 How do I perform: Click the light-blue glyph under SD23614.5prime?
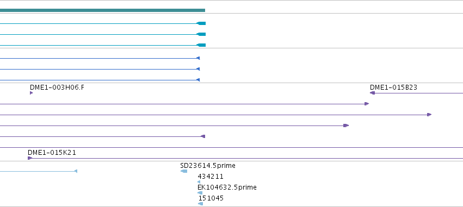[184, 171]
